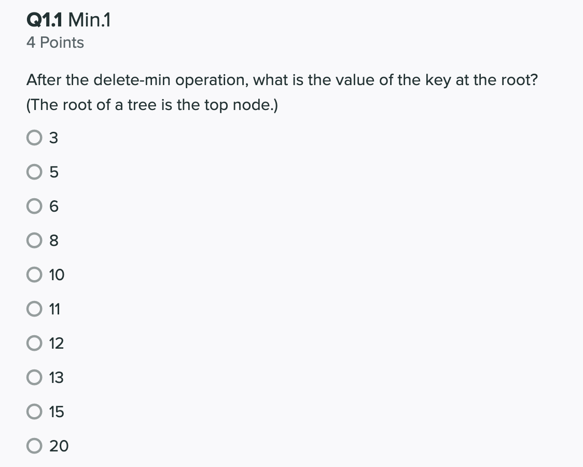Select the radio button for answer 3
Image resolution: width=583 pixels, height=467 pixels.
coord(34,138)
